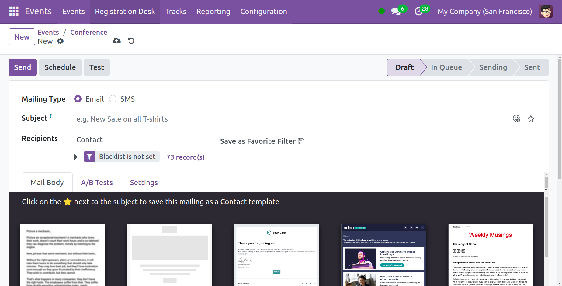The height and width of the screenshot is (286, 562).
Task: Select the Sent status stage
Action: (532, 67)
